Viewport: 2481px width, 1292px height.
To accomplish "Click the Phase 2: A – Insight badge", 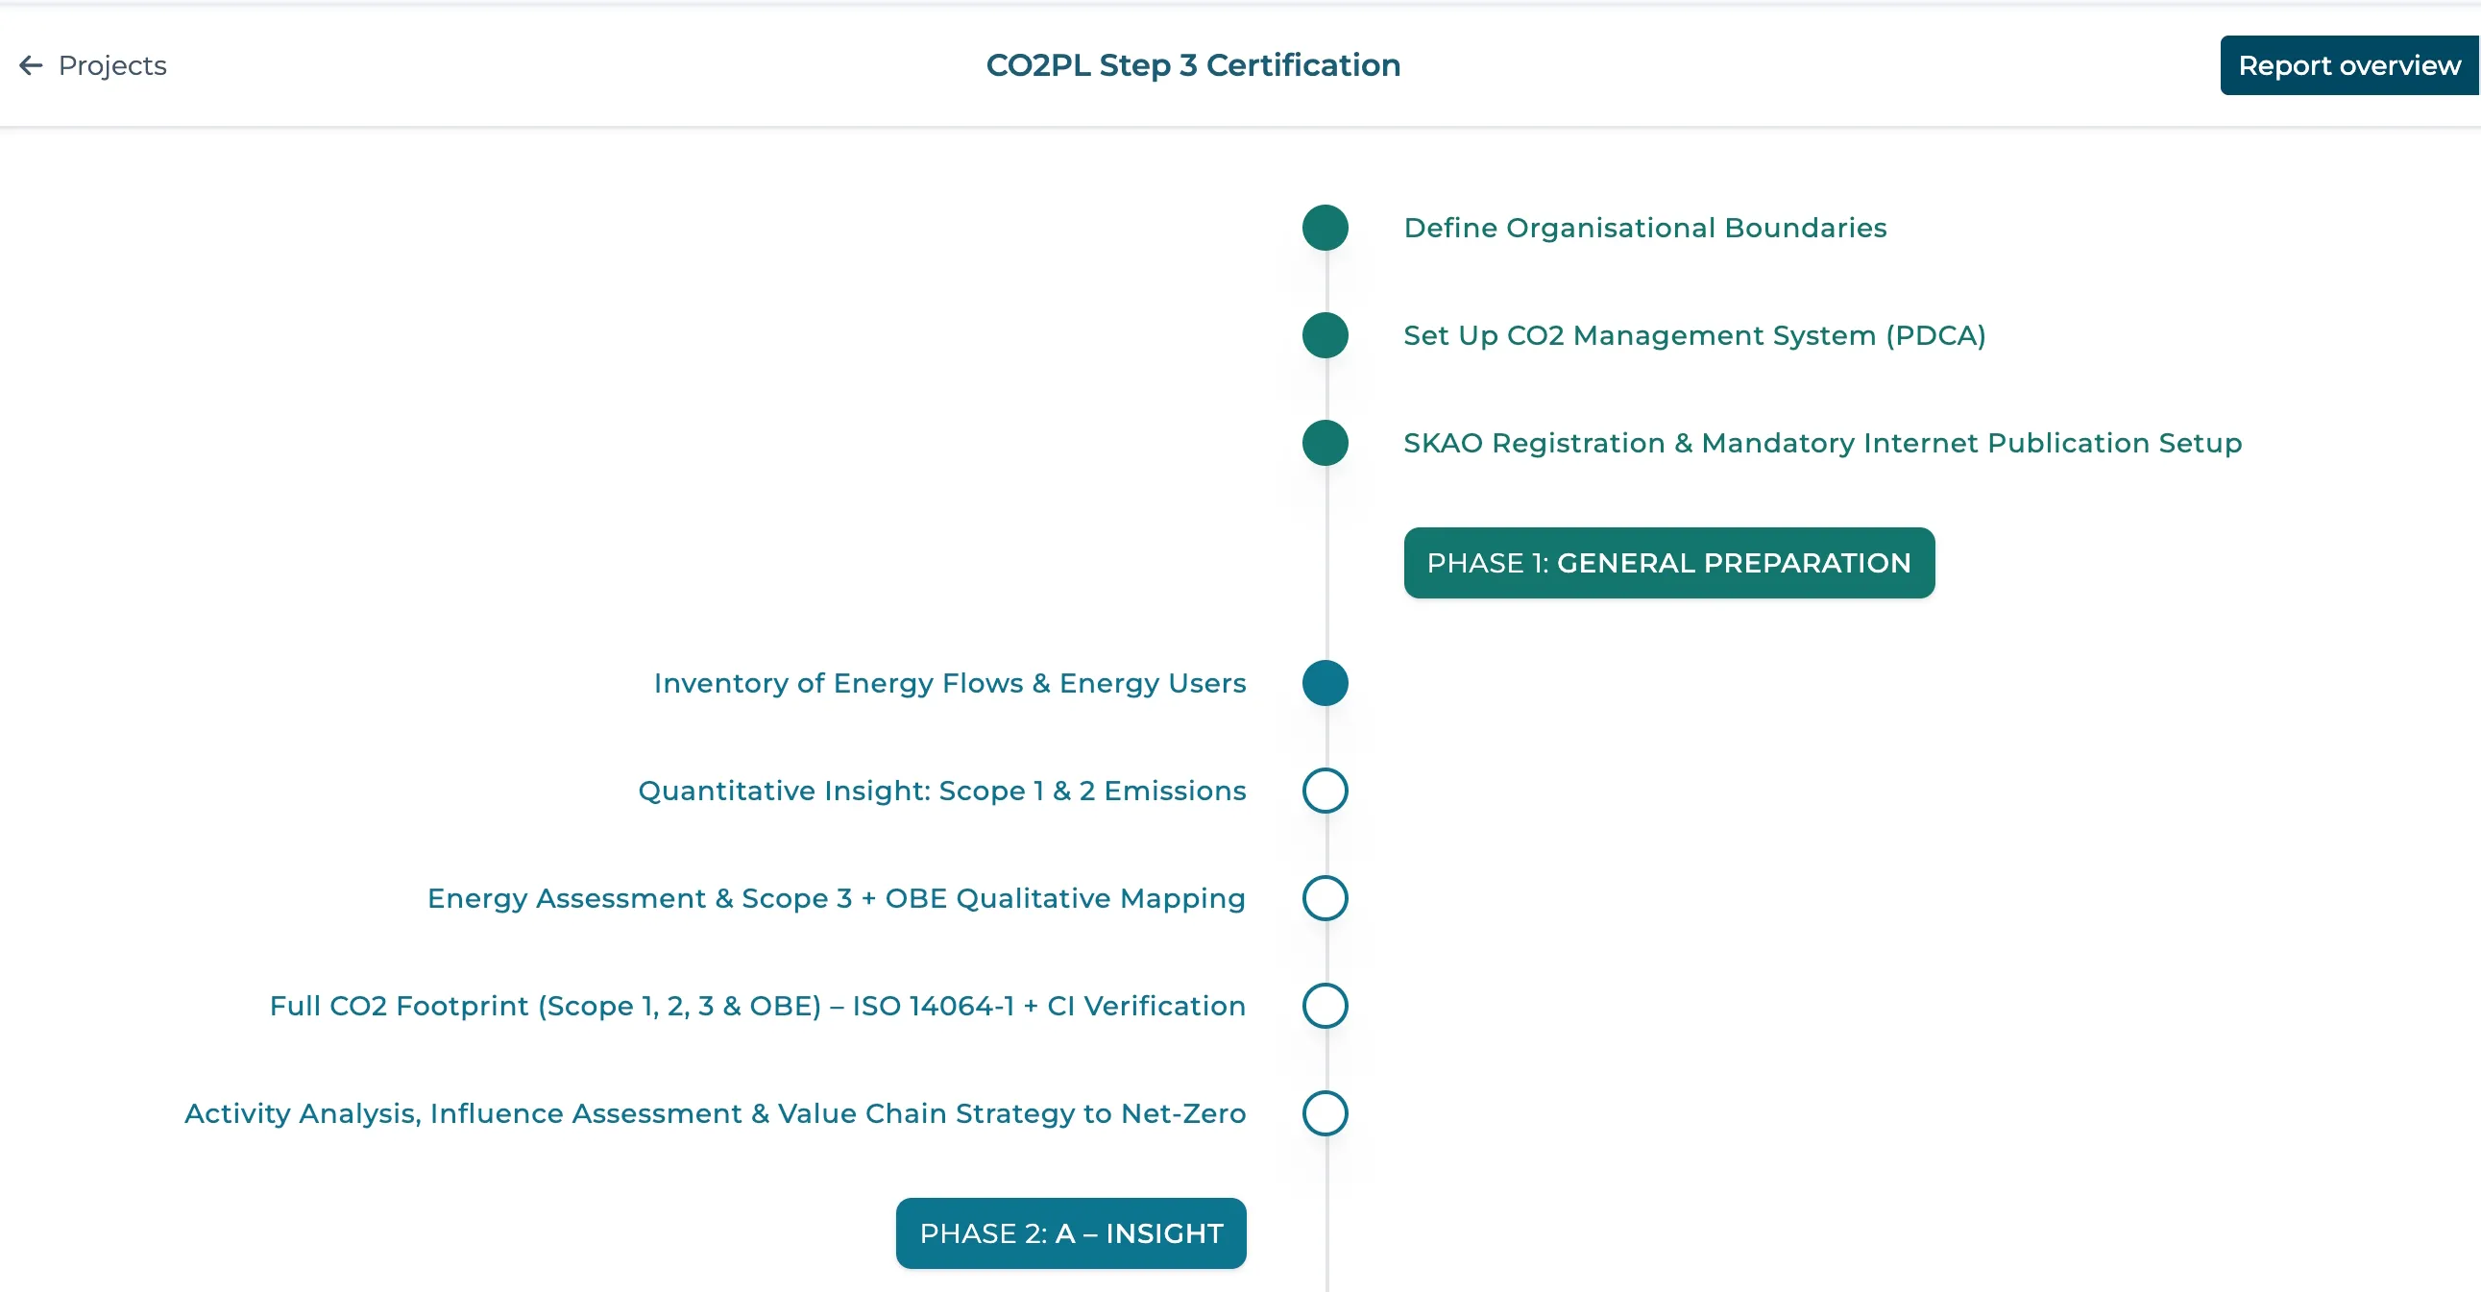I will [x=1070, y=1233].
